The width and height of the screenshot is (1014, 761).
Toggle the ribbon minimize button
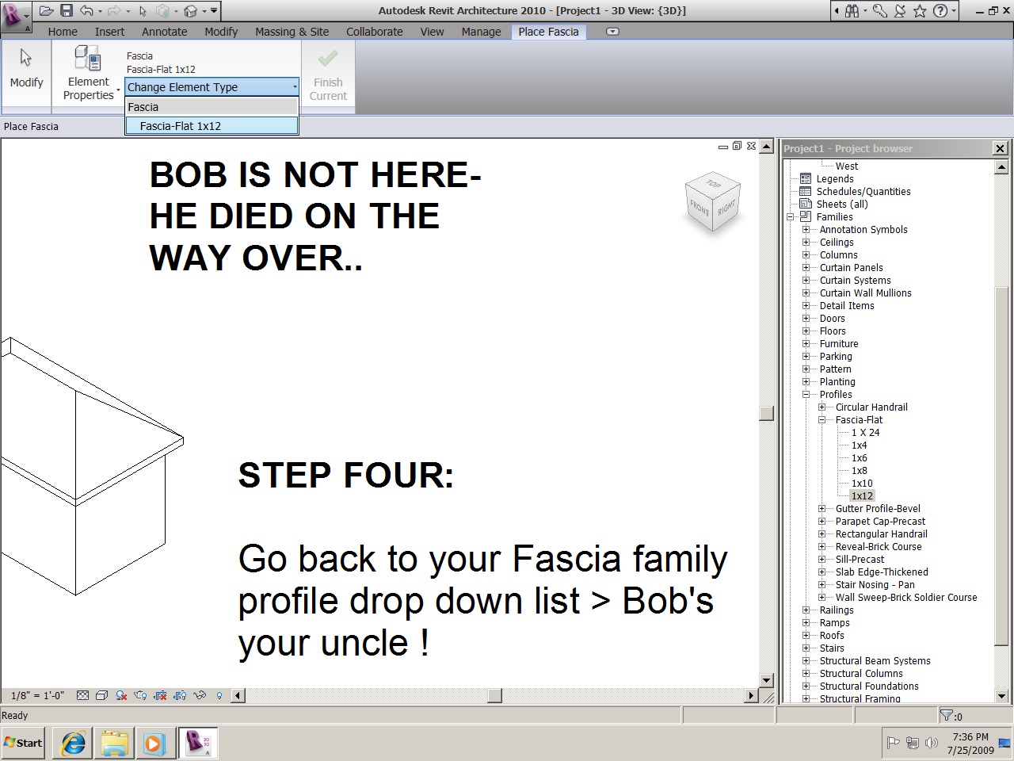[612, 32]
